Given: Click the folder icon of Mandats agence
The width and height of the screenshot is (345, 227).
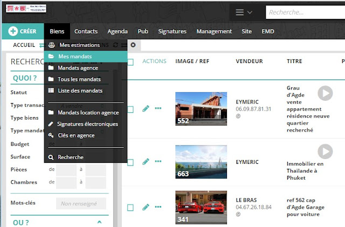Looking at the screenshot, I should click(x=51, y=67).
